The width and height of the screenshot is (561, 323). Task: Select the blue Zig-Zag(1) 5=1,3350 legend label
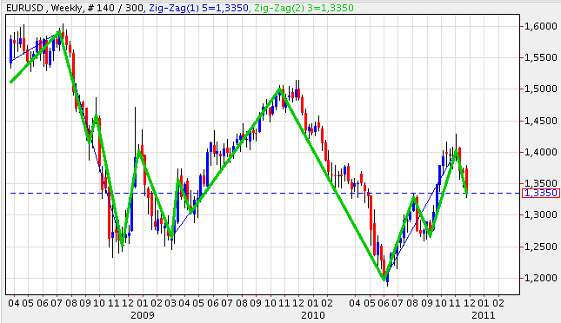click(198, 8)
